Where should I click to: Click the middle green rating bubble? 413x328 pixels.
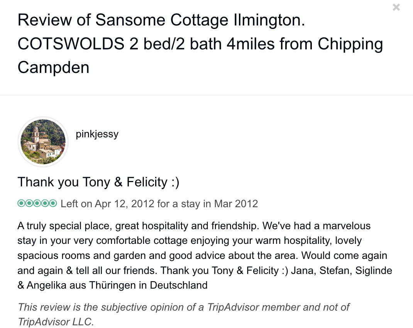click(x=37, y=203)
